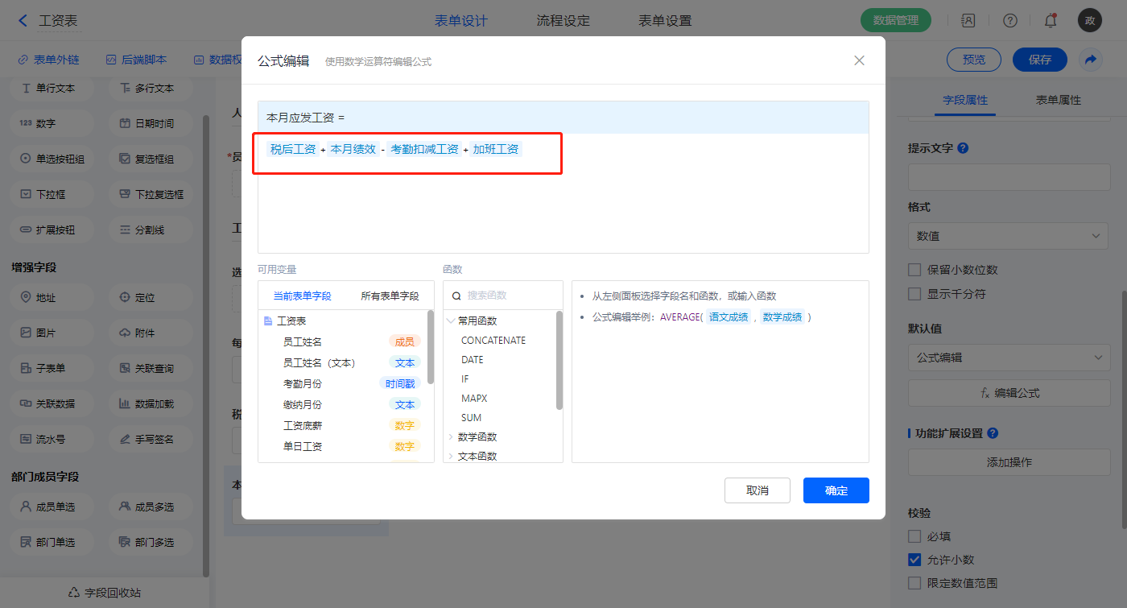Click the 搜索函数 input field
The image size is (1127, 608).
507,296
